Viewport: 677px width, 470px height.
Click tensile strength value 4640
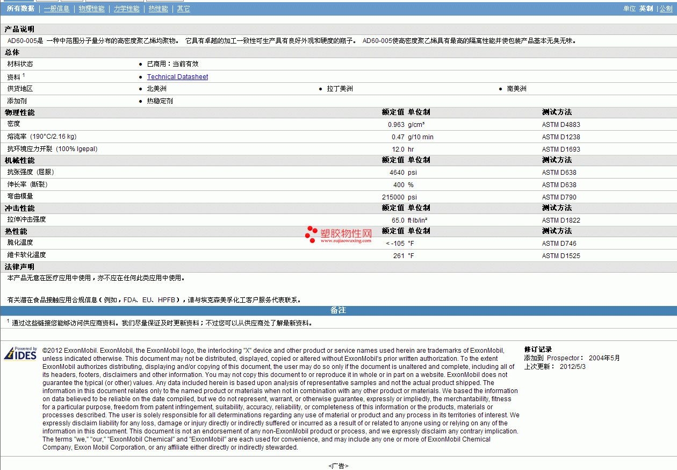(397, 173)
